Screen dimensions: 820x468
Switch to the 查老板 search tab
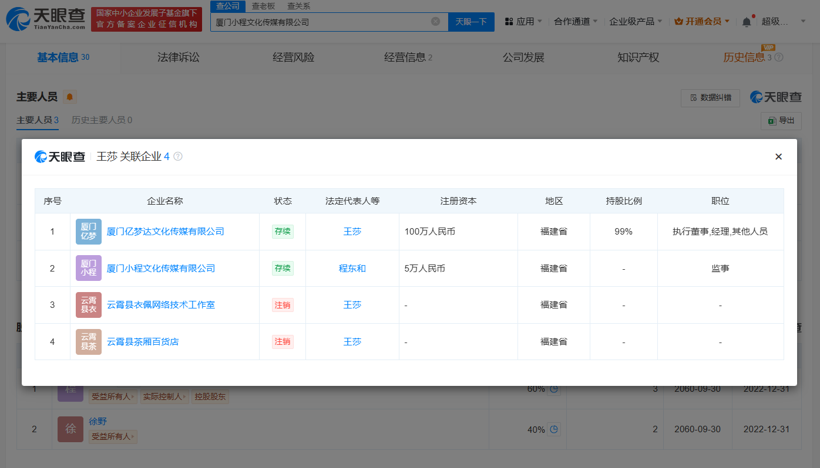(263, 6)
